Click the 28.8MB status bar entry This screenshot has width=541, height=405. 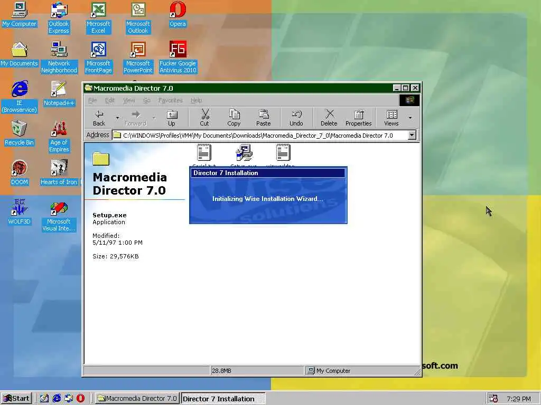pos(257,371)
